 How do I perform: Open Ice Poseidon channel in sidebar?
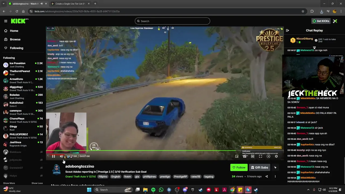pos(23,65)
